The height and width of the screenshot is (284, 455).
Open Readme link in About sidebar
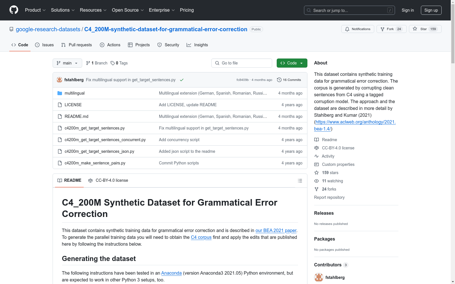point(326,140)
